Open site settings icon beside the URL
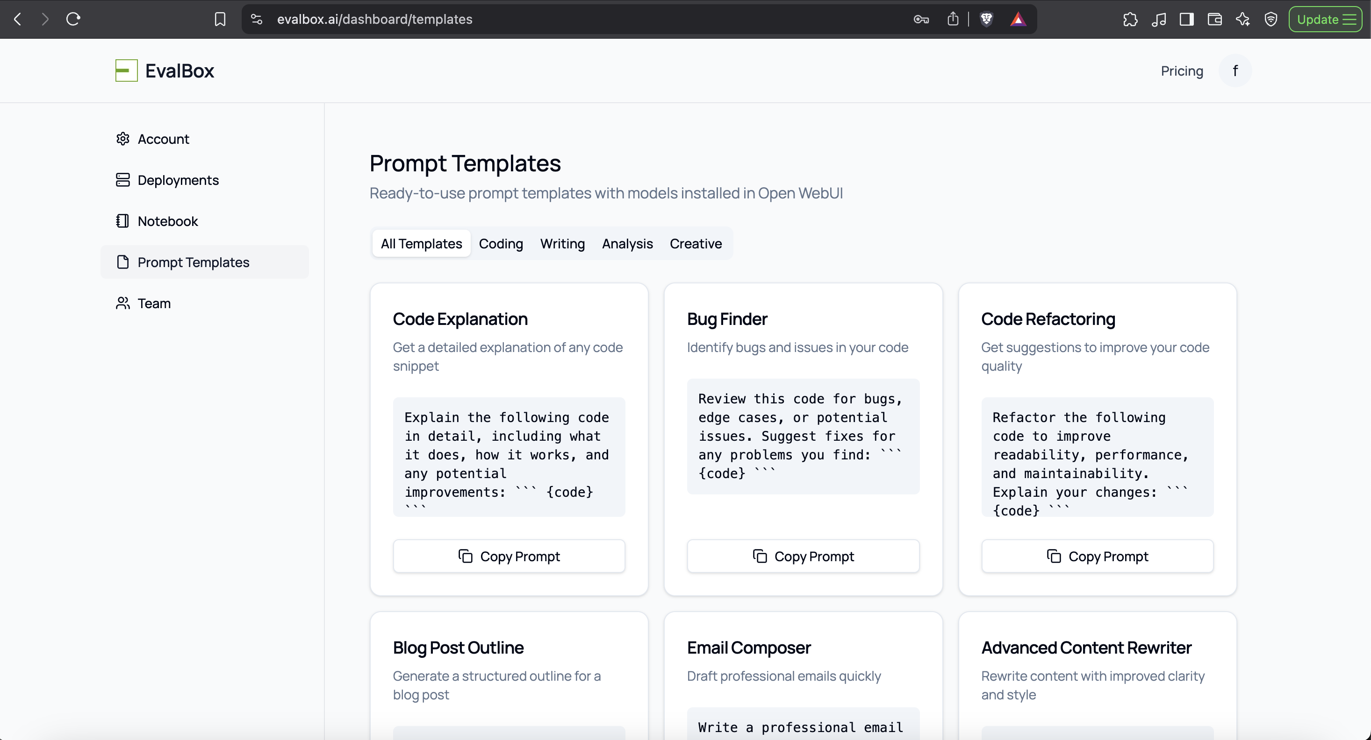The height and width of the screenshot is (740, 1371). pyautogui.click(x=257, y=19)
